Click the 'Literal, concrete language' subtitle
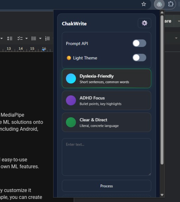The image size is (180, 202). (x=99, y=126)
